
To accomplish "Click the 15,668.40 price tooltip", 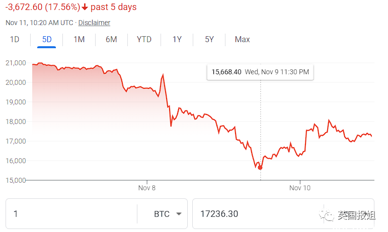I will click(x=260, y=72).
